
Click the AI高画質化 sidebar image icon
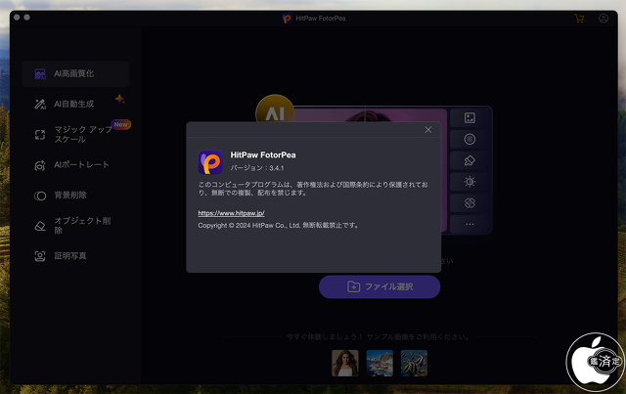[40, 74]
